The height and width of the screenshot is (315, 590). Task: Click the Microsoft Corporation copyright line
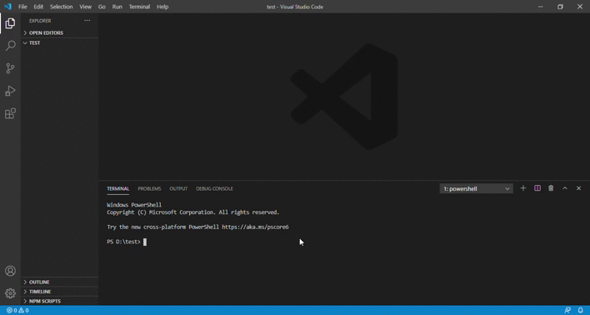click(193, 212)
